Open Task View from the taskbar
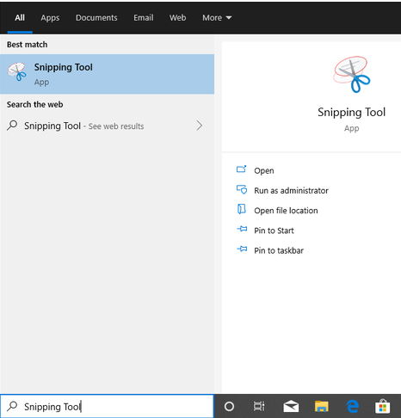Screen dimensions: 401x418 259,406
